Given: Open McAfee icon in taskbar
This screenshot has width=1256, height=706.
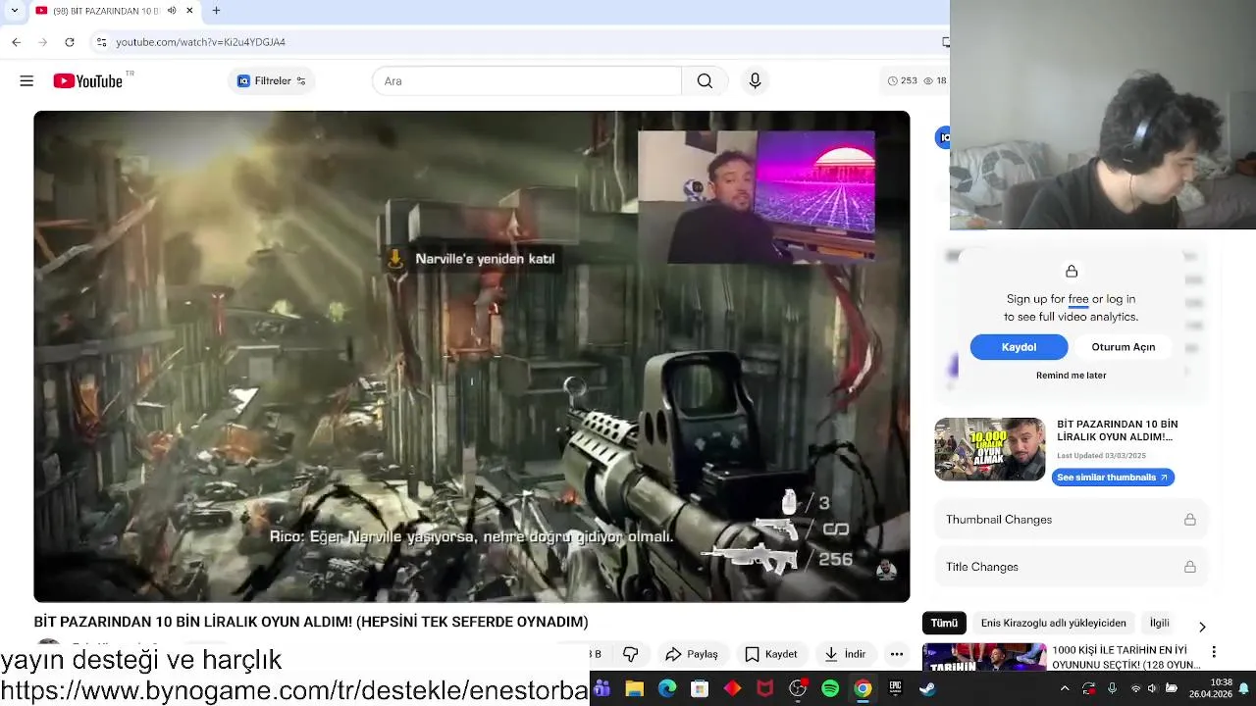Looking at the screenshot, I should tap(764, 689).
